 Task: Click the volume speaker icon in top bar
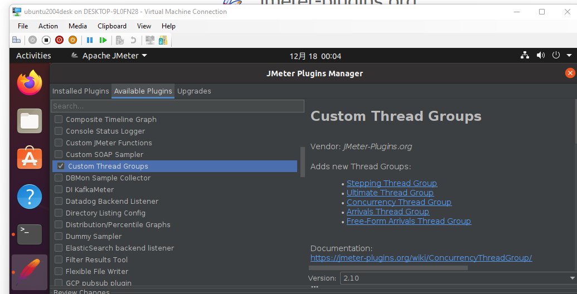pos(541,56)
